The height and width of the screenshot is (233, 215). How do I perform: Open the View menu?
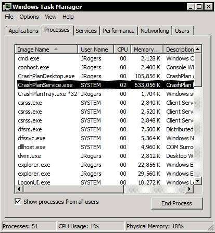50,17
